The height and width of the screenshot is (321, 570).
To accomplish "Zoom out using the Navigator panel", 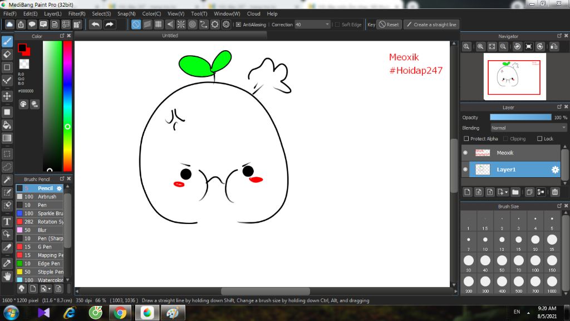I will point(503,47).
